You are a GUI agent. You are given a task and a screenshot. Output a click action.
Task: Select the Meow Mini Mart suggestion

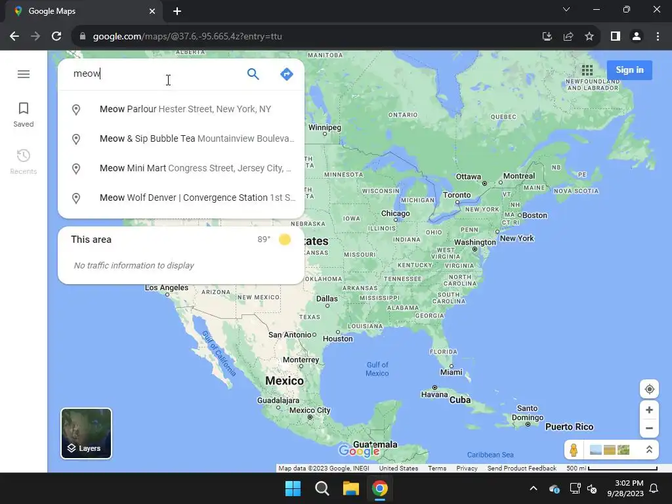[x=181, y=169]
